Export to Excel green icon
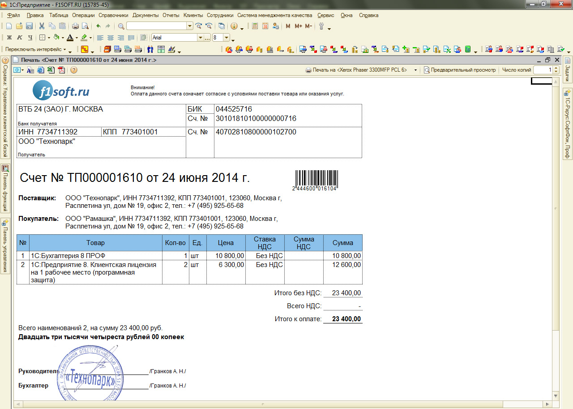This screenshot has width=573, height=409. point(51,70)
